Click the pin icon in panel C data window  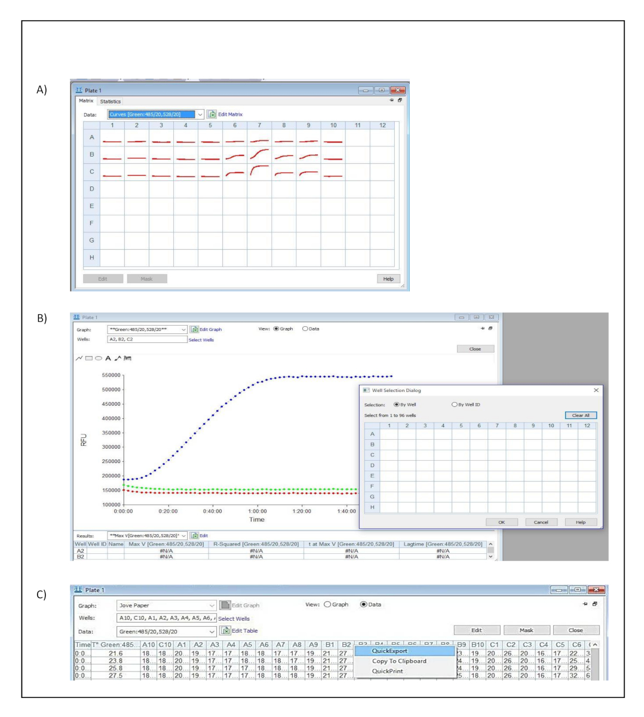point(584,604)
